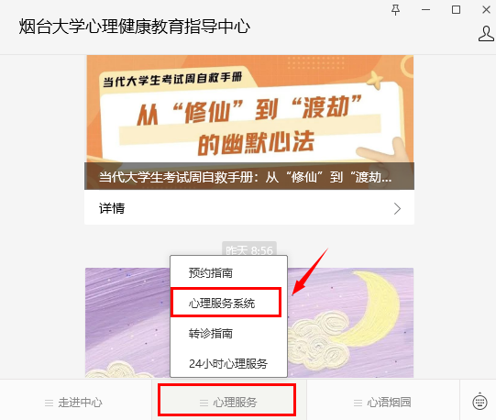Open the 心语烟园 bottom menu
Viewport: 496px width, 420px height.
pyautogui.click(x=382, y=403)
